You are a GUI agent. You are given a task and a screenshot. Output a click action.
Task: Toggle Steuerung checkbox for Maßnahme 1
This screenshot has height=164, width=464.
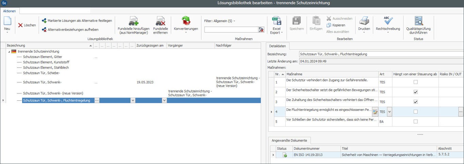click(x=415, y=82)
